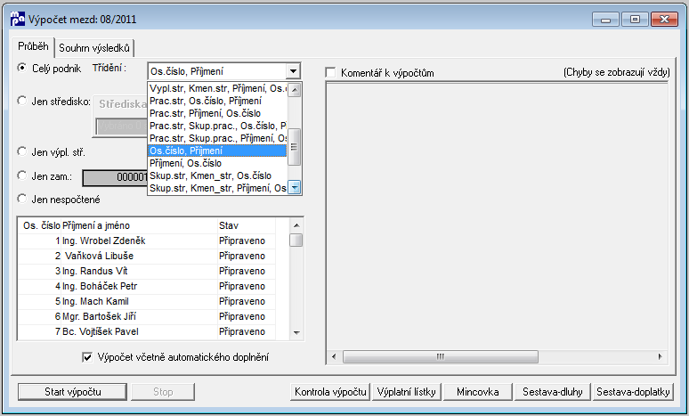Click the Mincovka button

[x=478, y=392]
